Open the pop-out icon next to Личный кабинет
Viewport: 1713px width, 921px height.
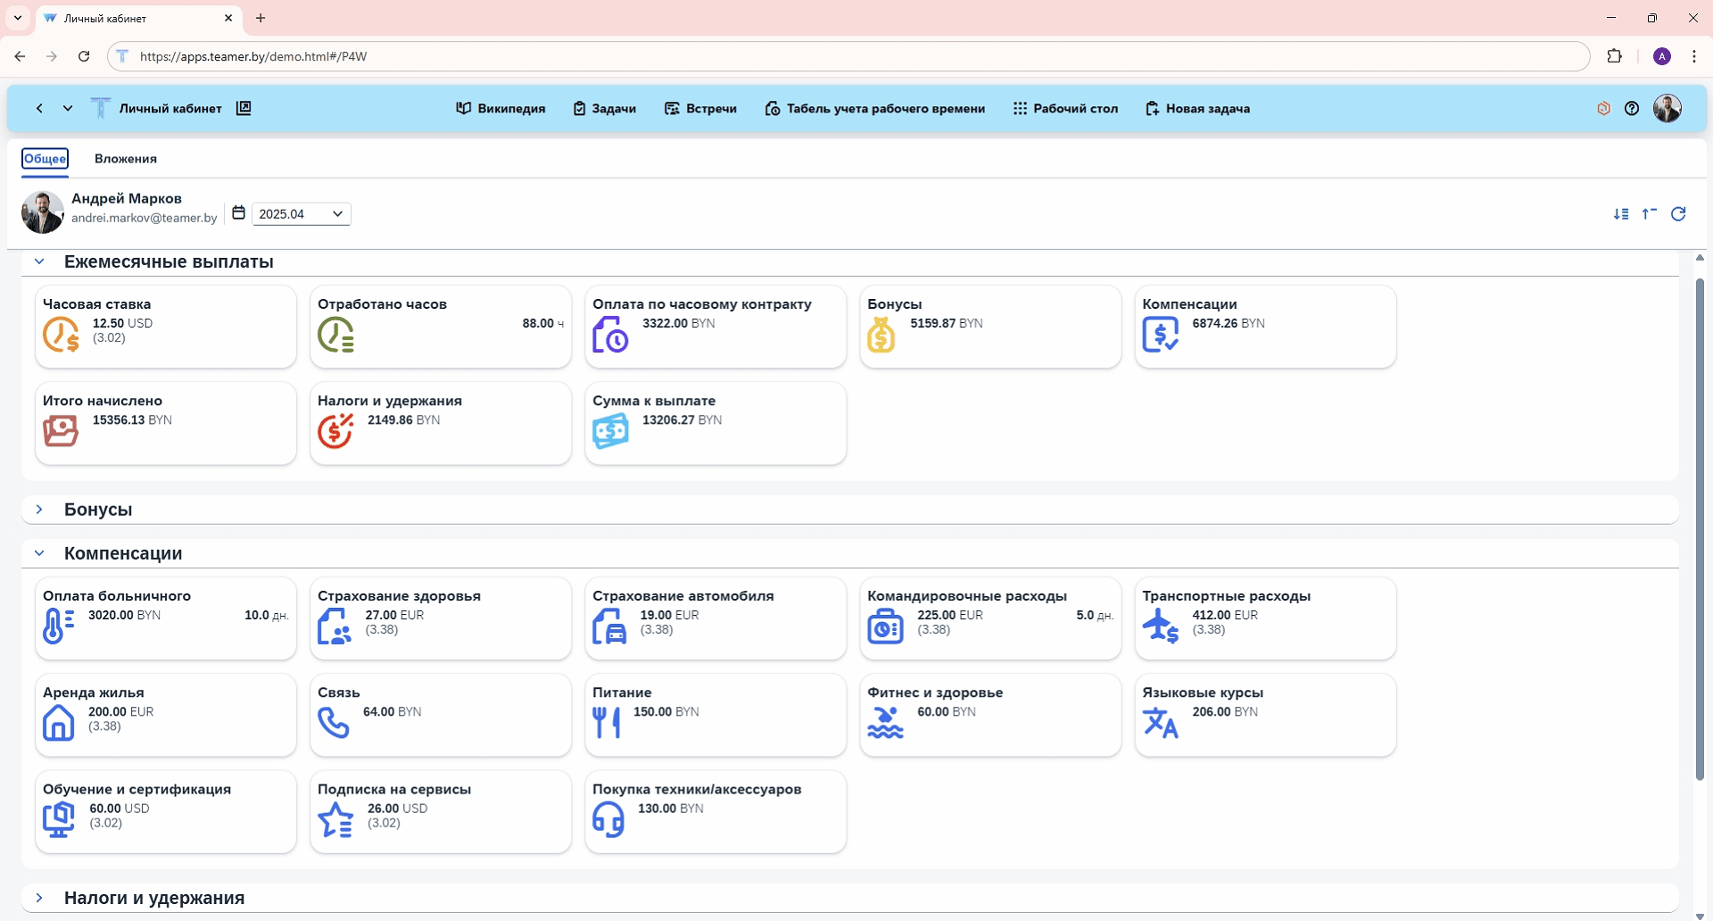[x=244, y=108]
